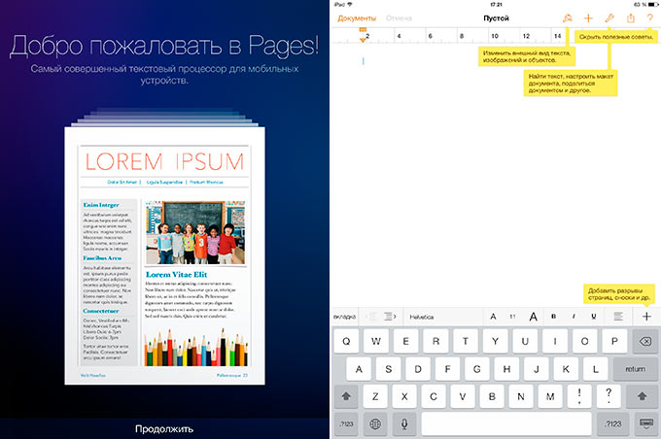Screen dimensions: 661x439
Task: Tap the Consectetuer sidebar heading
Action: [101, 311]
